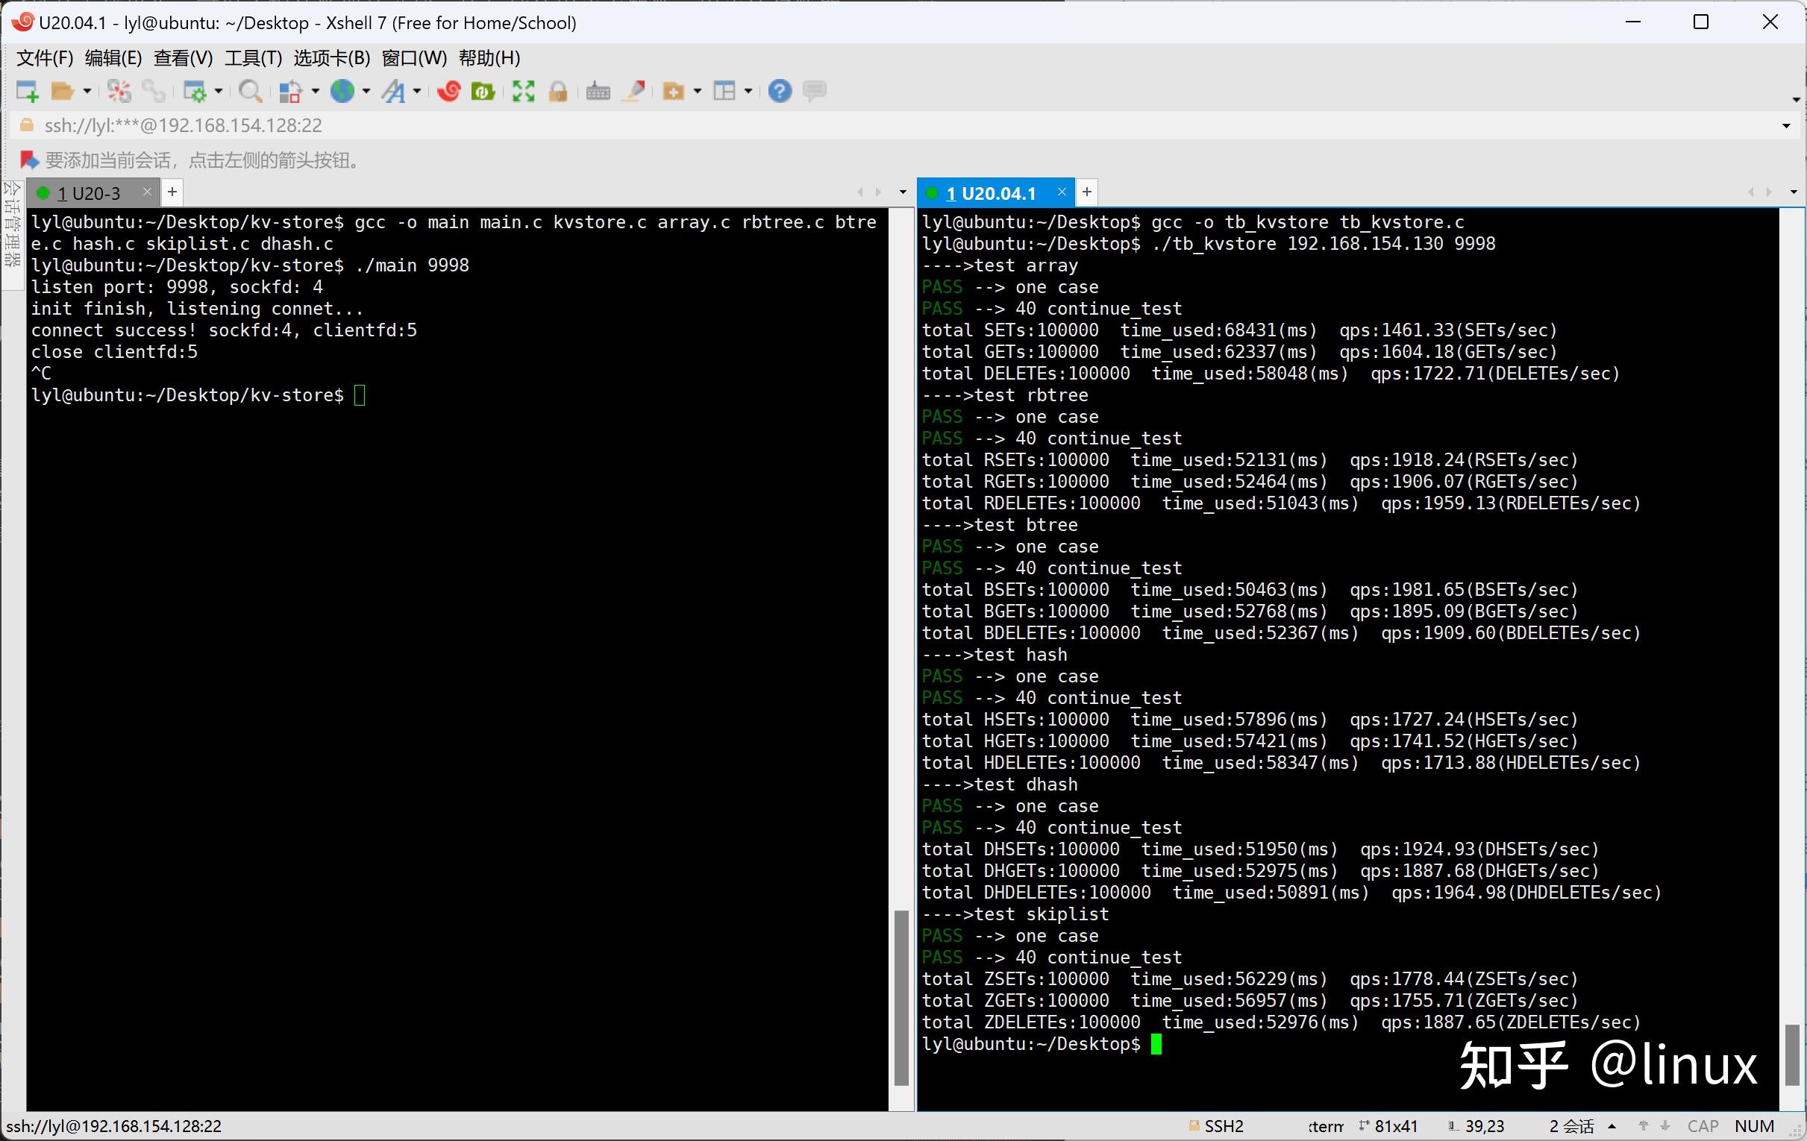Click the highlighter pen icon
The image size is (1807, 1141).
pos(635,92)
